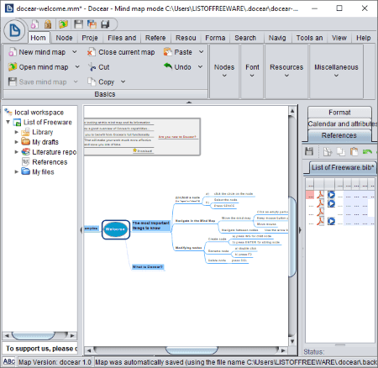The image size is (378, 368).
Task: Create a New mind map from ribbon
Action: coord(37,52)
